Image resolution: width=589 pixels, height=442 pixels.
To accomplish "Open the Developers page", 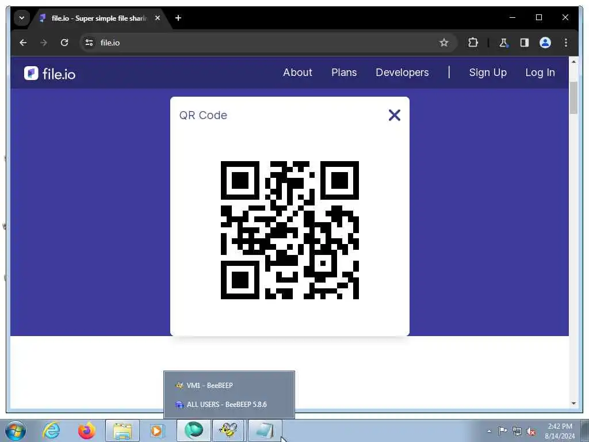I will (x=402, y=73).
